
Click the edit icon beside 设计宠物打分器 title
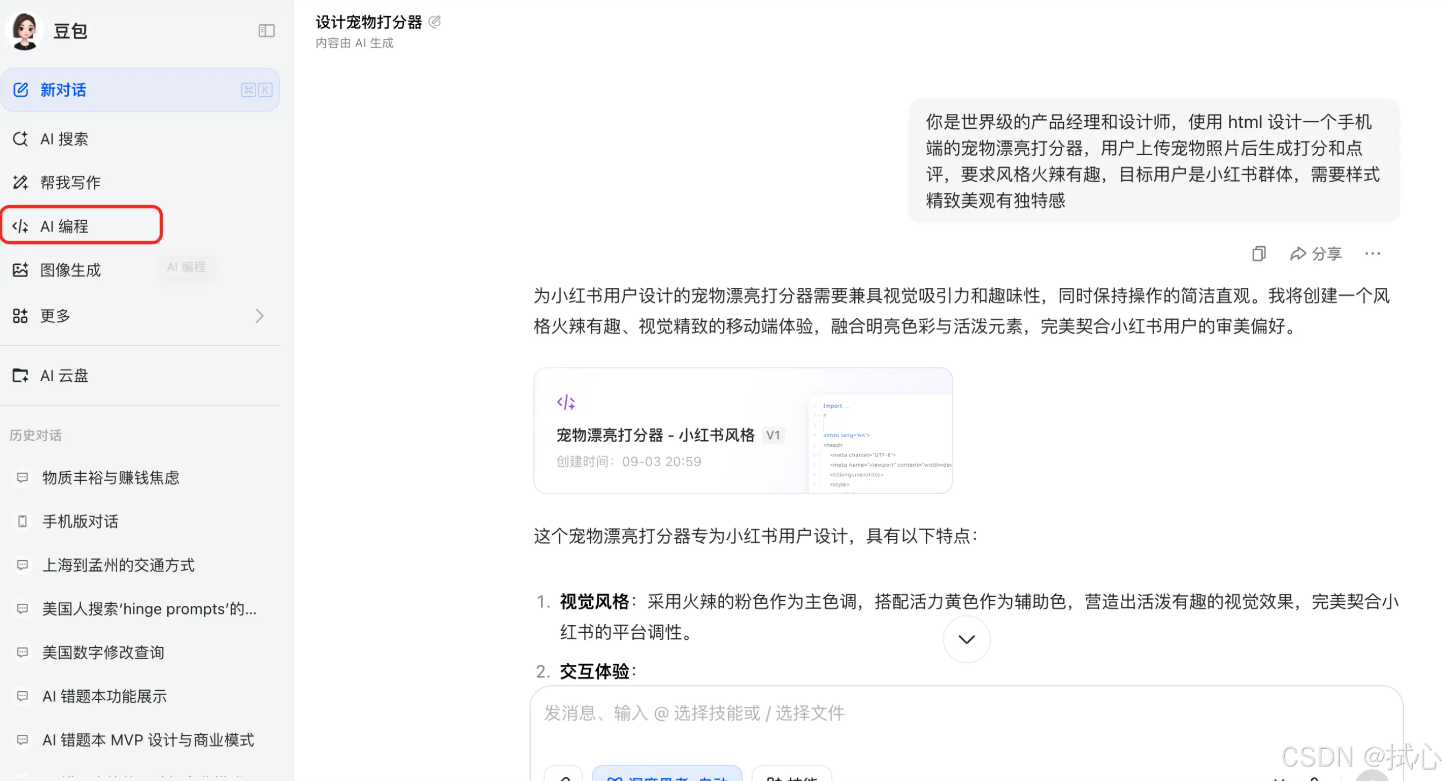tap(435, 23)
